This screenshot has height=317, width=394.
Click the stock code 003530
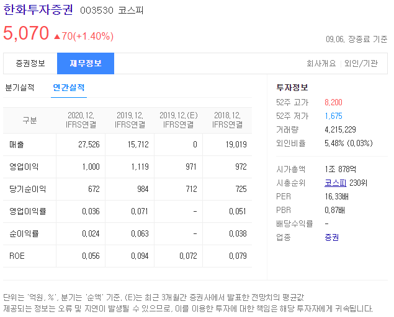(97, 11)
